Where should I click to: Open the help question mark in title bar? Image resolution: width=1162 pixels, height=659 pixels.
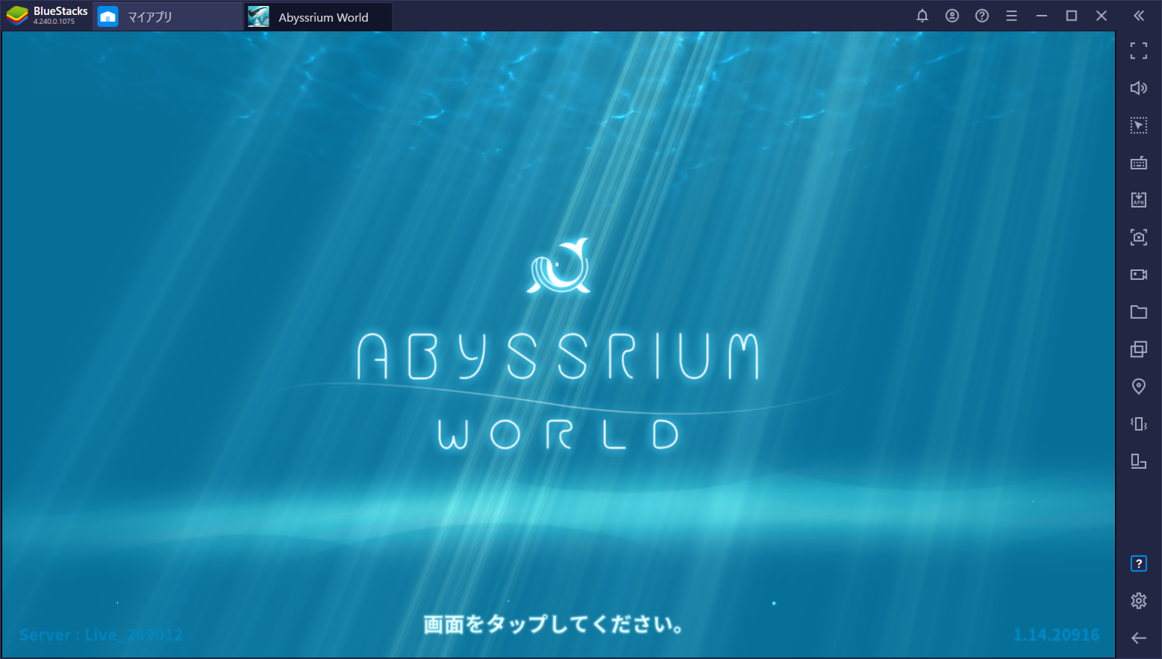pos(982,16)
